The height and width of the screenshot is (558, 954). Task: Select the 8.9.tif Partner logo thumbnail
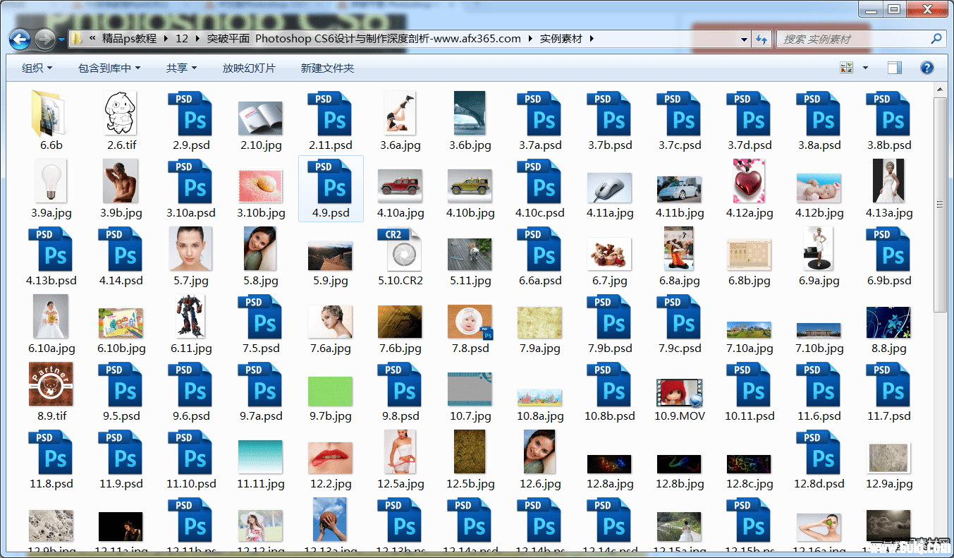(x=51, y=384)
